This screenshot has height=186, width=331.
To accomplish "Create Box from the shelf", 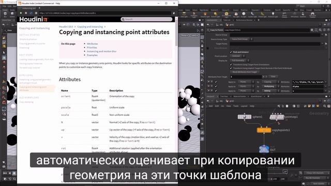I will pyautogui.click(x=5, y=14).
